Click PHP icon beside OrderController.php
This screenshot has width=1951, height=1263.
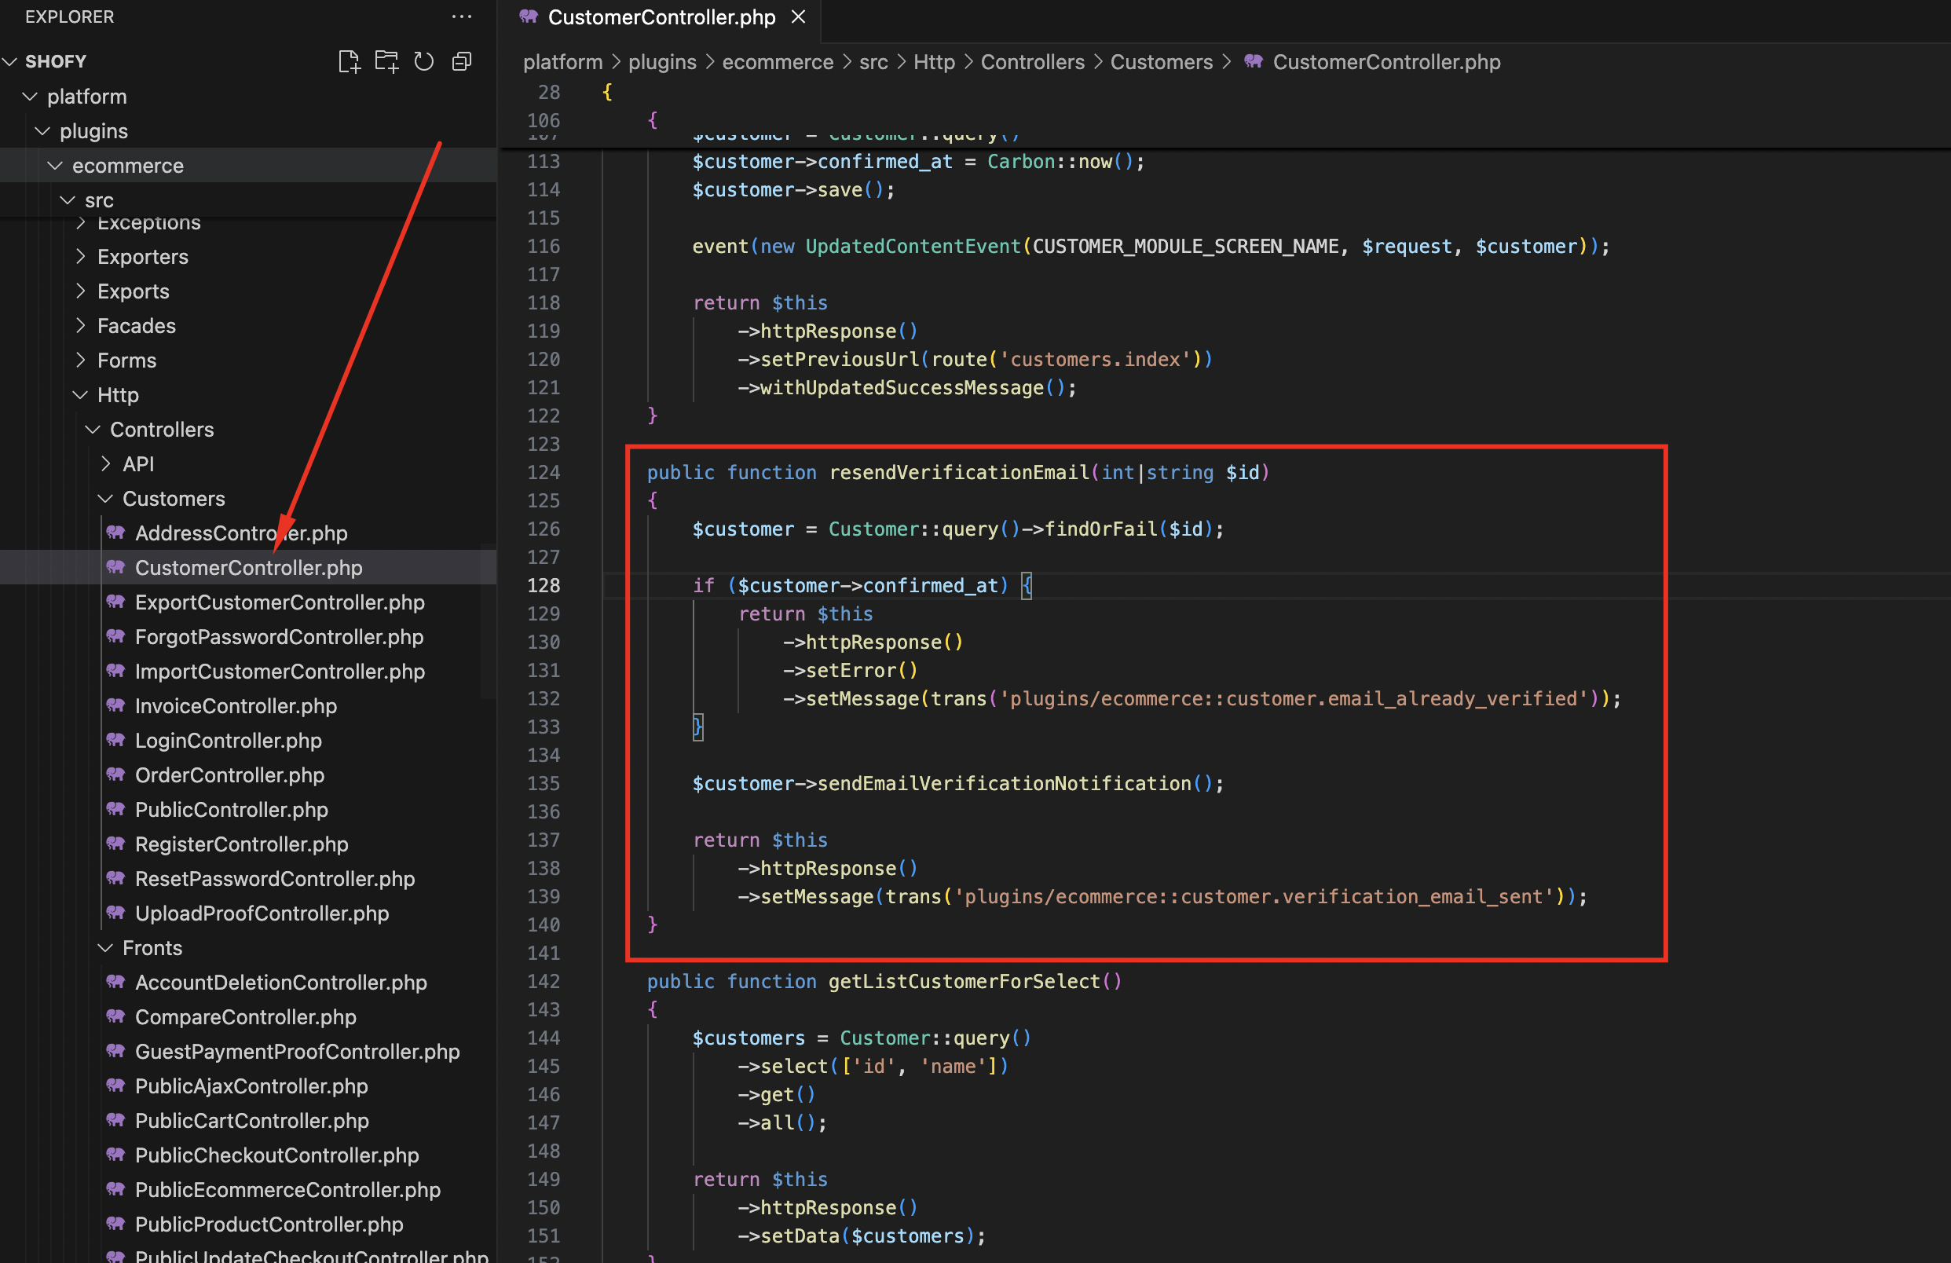[115, 774]
